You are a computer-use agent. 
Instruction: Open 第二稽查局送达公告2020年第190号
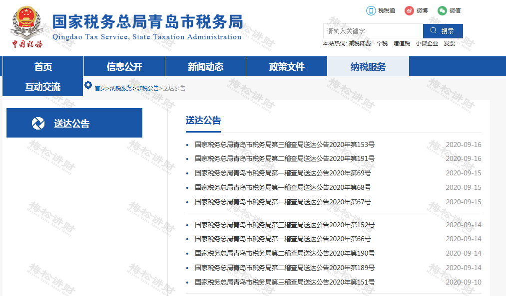(285, 253)
